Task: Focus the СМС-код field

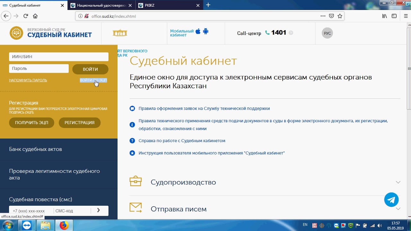Action: tap(72, 211)
